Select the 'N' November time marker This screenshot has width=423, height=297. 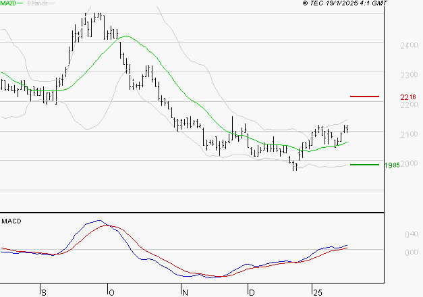pyautogui.click(x=184, y=292)
